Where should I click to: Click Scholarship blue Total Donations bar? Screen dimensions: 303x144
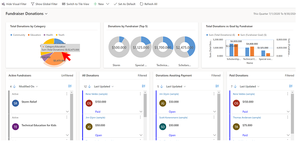click(231, 50)
